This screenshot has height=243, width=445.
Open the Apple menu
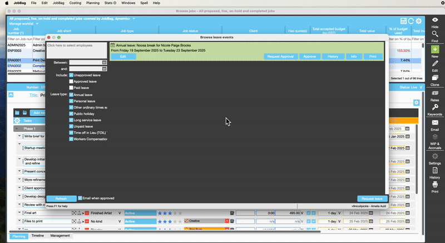[x=7, y=3]
